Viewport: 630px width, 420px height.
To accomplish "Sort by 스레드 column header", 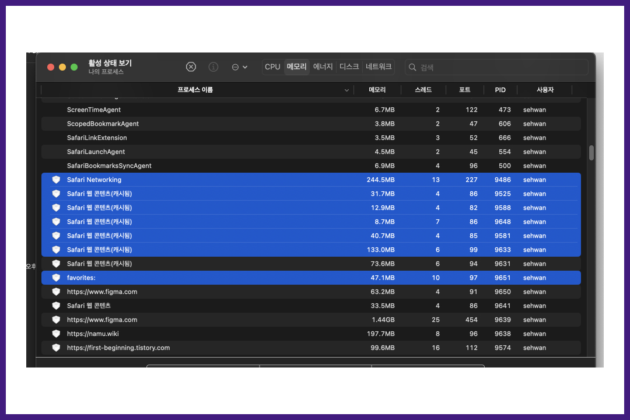I will 423,90.
